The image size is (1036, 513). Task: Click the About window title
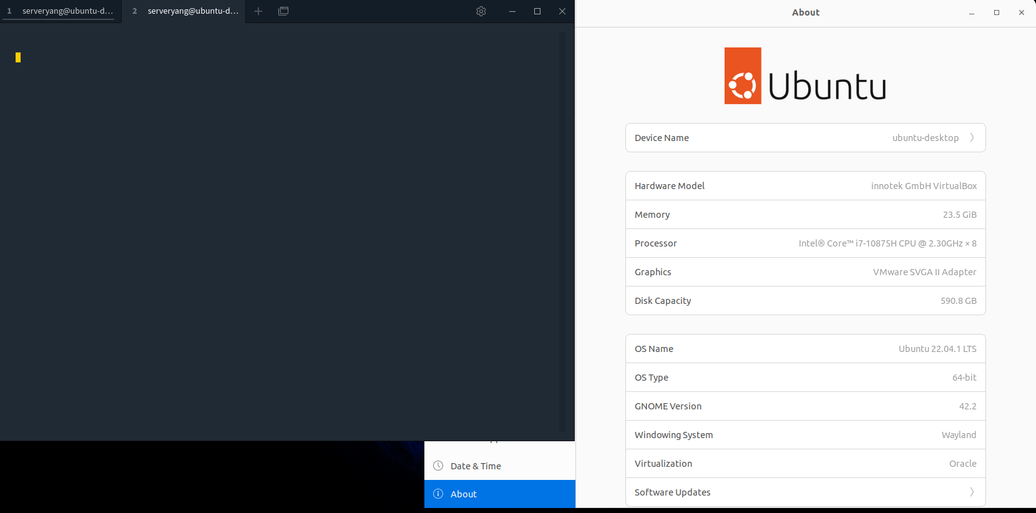click(806, 12)
